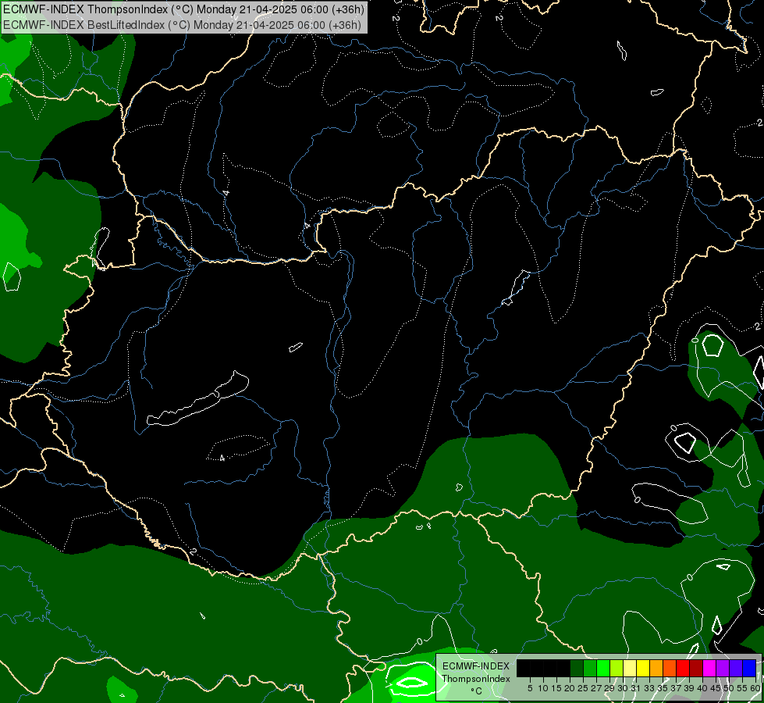Select the magenta 40–45 legend swatch
The width and height of the screenshot is (764, 703).
[709, 669]
